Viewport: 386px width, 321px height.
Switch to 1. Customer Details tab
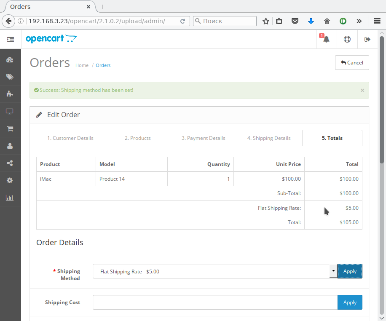[70, 138]
